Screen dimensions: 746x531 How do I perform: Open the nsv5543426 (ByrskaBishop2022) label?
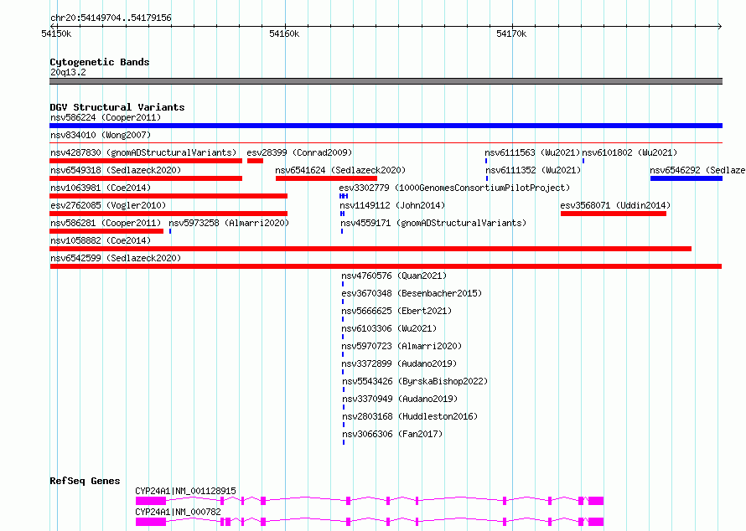[x=415, y=381]
